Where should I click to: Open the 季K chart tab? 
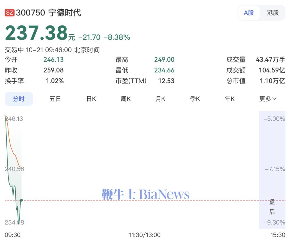point(195,99)
